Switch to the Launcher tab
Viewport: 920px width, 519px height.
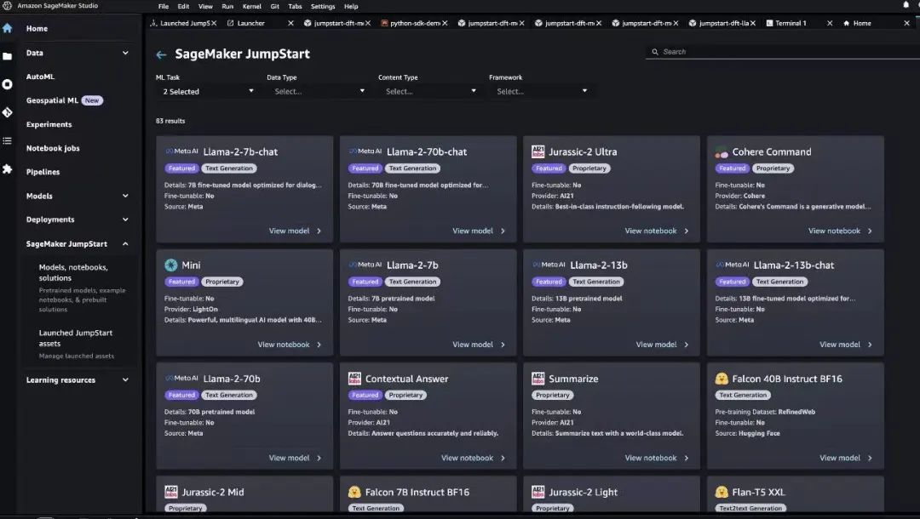(x=250, y=23)
